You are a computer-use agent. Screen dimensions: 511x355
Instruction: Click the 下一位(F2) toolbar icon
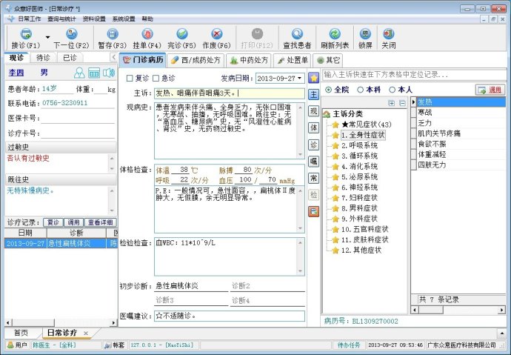71,34
